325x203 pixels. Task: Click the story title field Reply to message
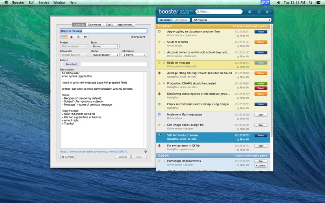[x=104, y=31]
